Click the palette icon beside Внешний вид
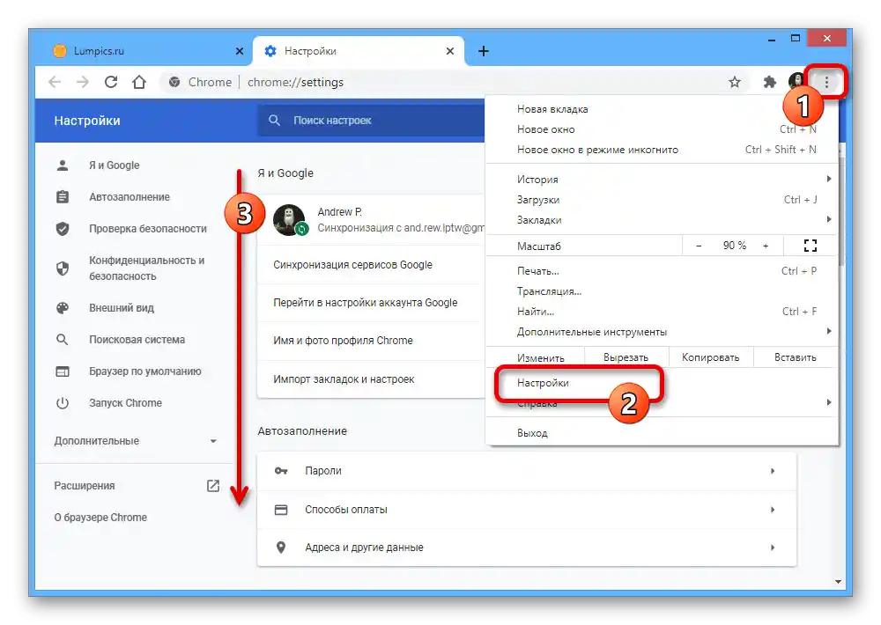The width and height of the screenshot is (881, 625). (x=63, y=308)
